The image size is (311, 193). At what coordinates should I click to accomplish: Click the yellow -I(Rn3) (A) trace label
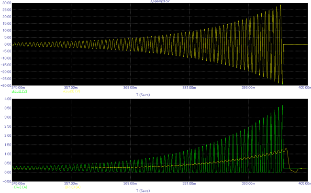(x=72, y=187)
